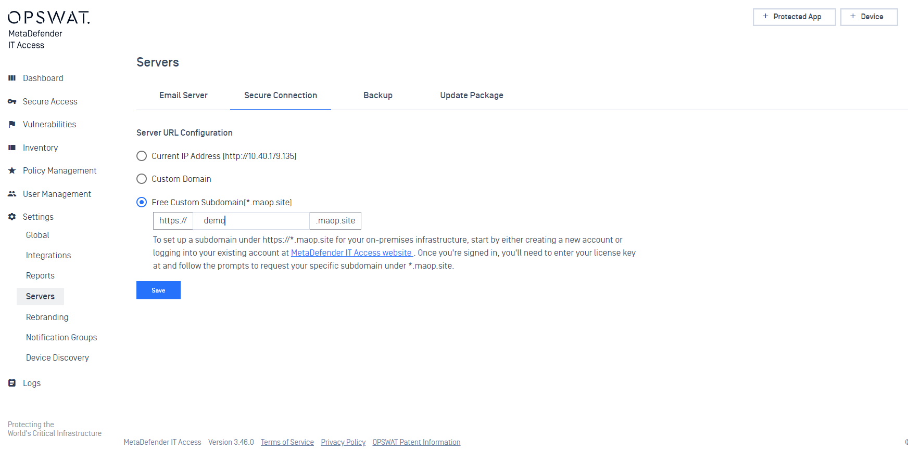Open User Management section

pyautogui.click(x=57, y=194)
